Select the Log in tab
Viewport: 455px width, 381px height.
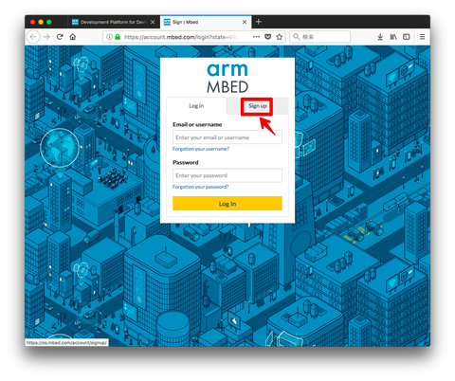(196, 106)
